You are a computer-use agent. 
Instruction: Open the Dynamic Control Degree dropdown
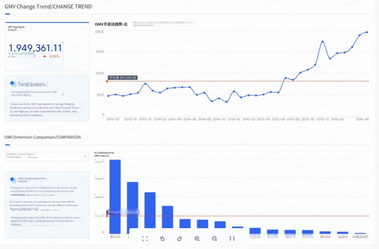point(47,156)
